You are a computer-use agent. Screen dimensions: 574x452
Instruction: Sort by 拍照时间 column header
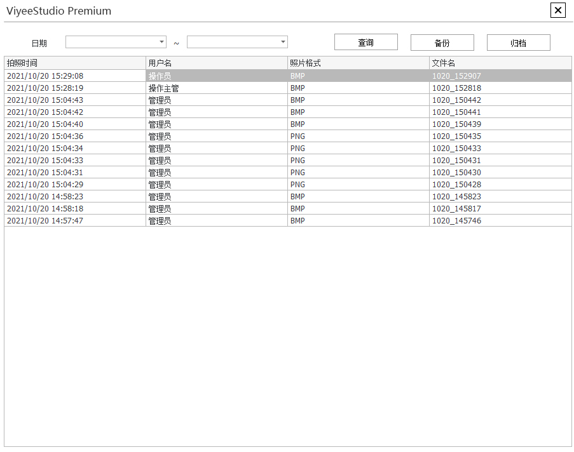click(75, 63)
